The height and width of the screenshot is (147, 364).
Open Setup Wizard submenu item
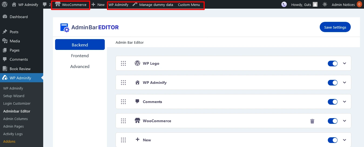click(14, 96)
